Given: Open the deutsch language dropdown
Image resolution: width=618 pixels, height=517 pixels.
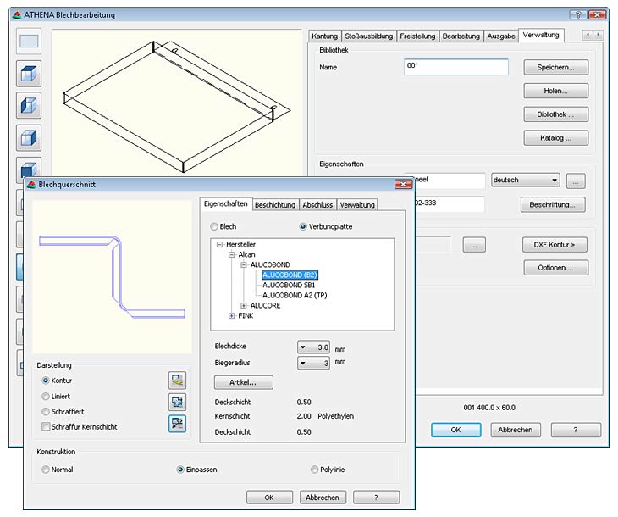Looking at the screenshot, I should [554, 180].
